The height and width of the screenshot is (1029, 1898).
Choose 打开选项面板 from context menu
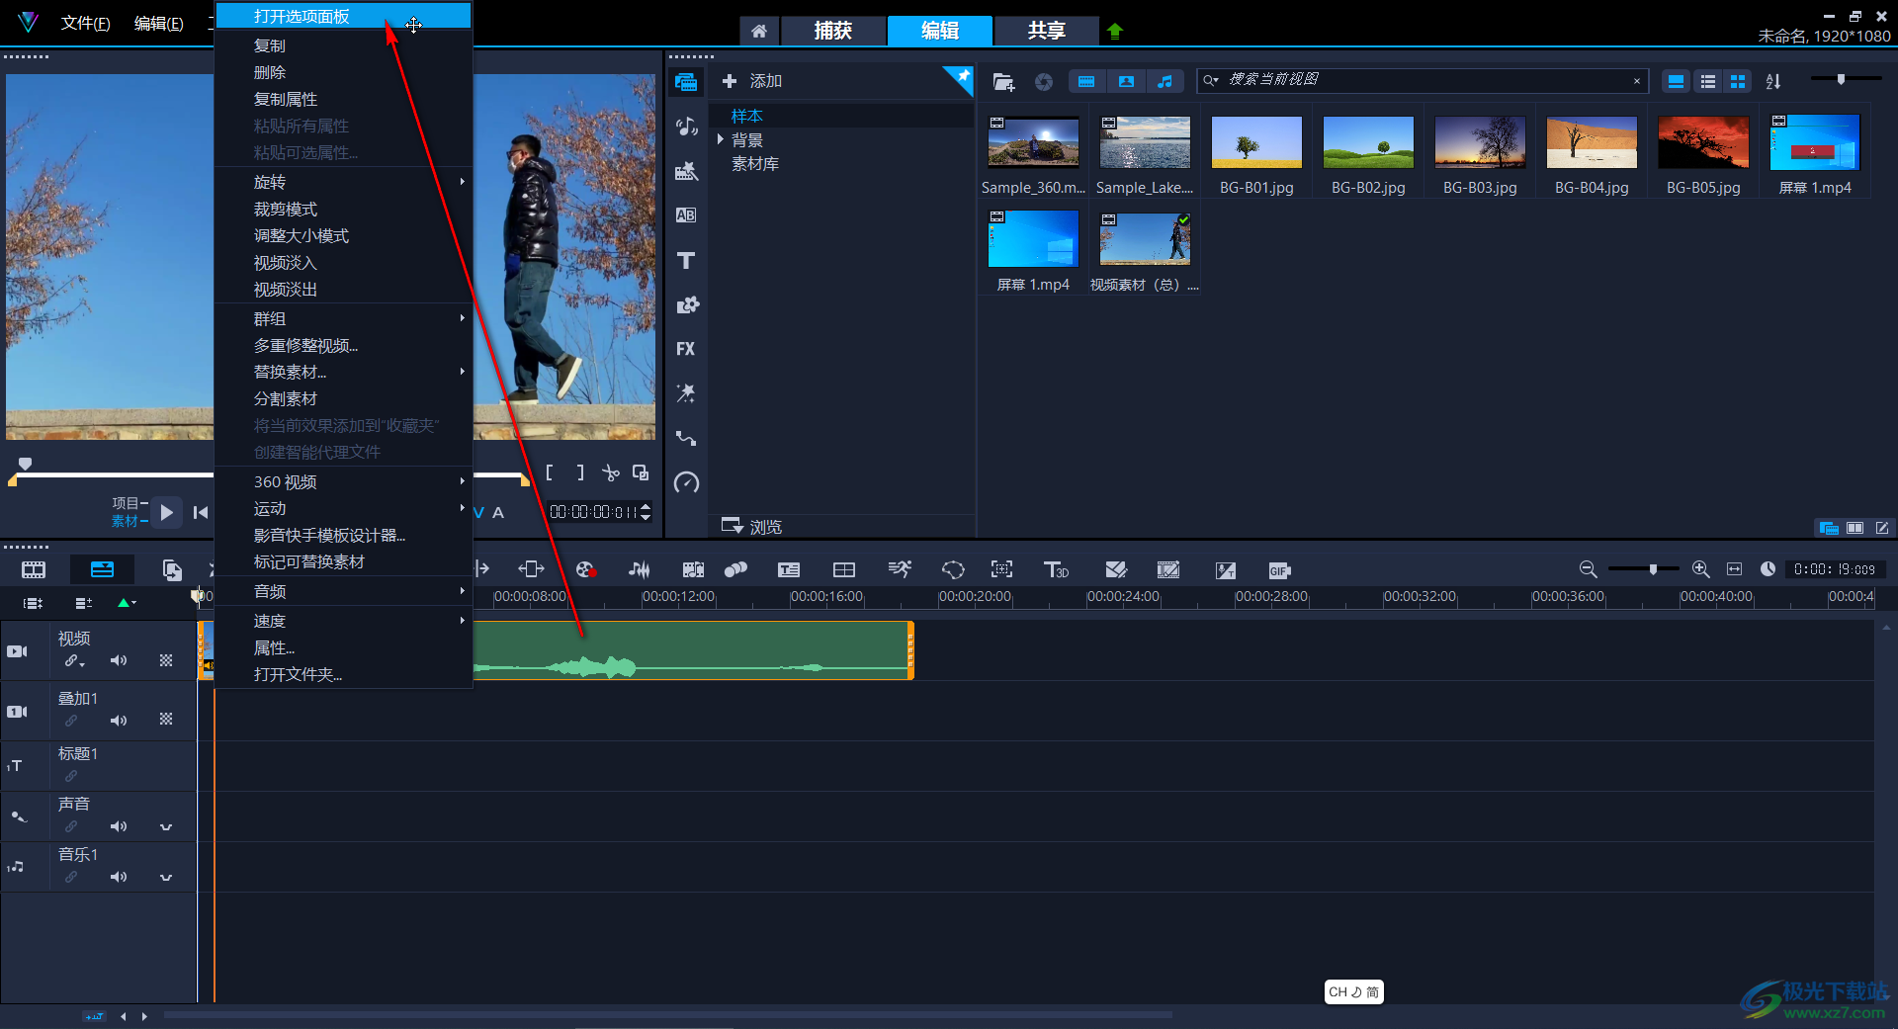coord(343,16)
